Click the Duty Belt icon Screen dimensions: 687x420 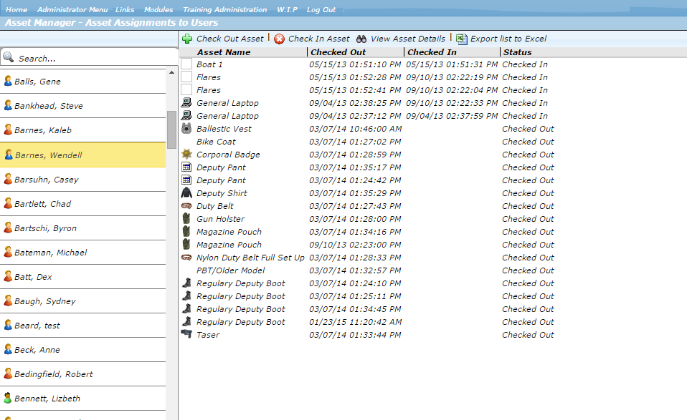[186, 206]
